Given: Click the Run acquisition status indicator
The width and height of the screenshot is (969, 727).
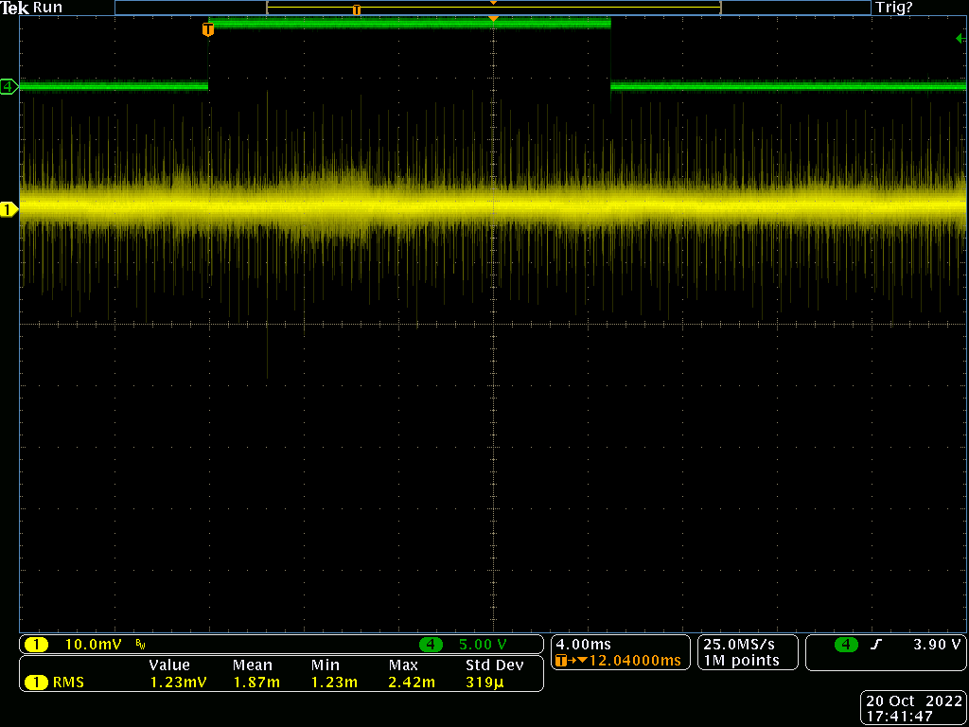Looking at the screenshot, I should pos(47,8).
